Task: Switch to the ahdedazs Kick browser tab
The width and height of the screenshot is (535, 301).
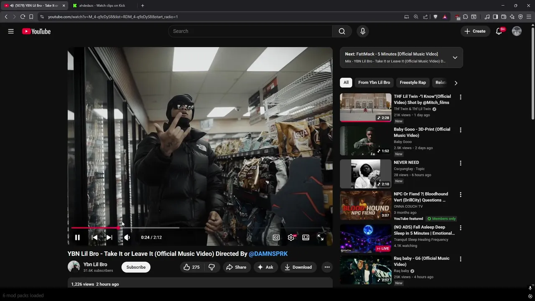Action: coord(102,5)
